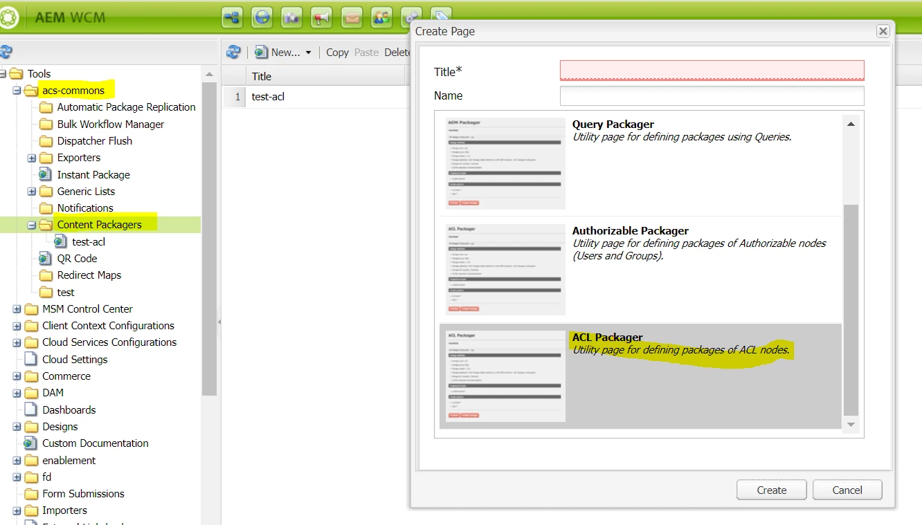Select Form Submissions folder

point(83,494)
